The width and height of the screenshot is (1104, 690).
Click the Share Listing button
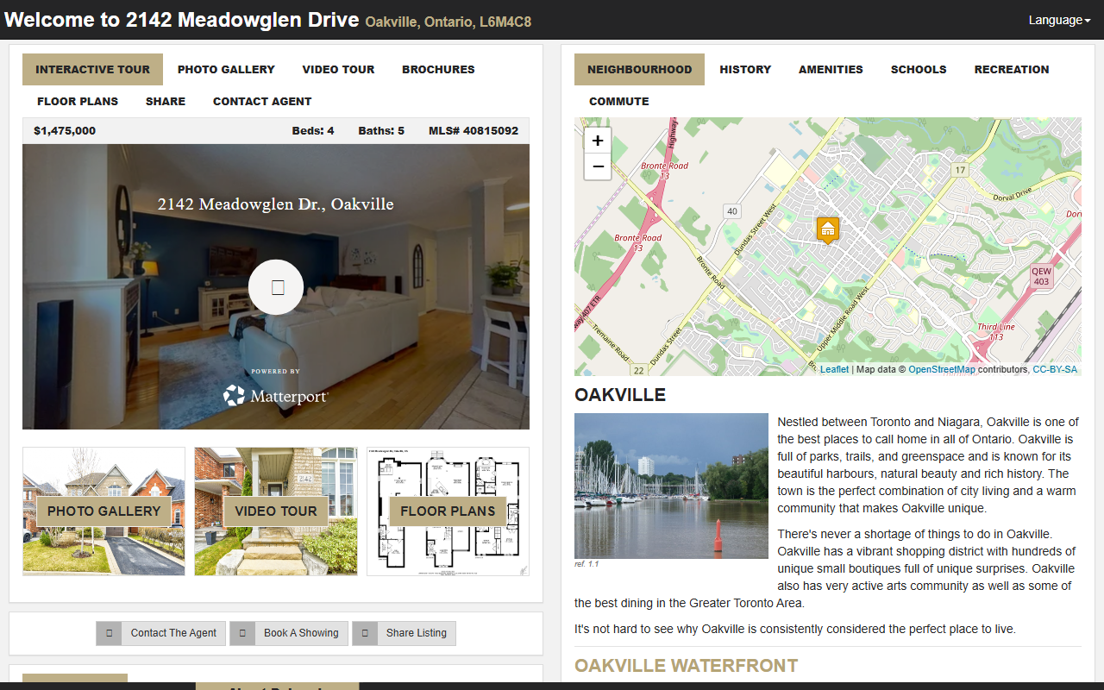(404, 633)
